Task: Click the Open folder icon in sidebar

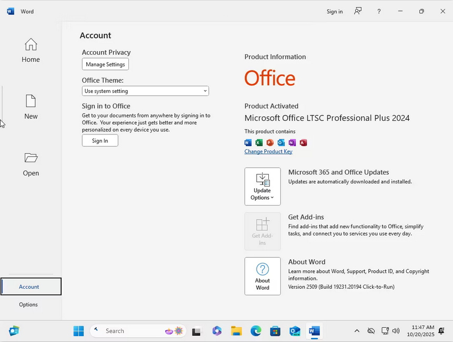Action: point(31,158)
